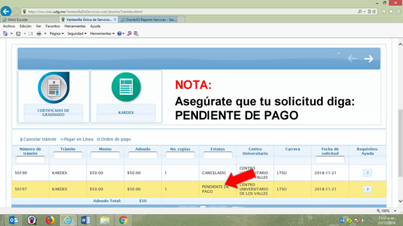Click the Pagar en Línea link
The height and width of the screenshot is (226, 403).
point(77,139)
